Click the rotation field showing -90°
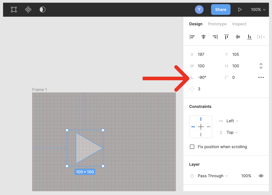272x195 pixels. (202, 78)
